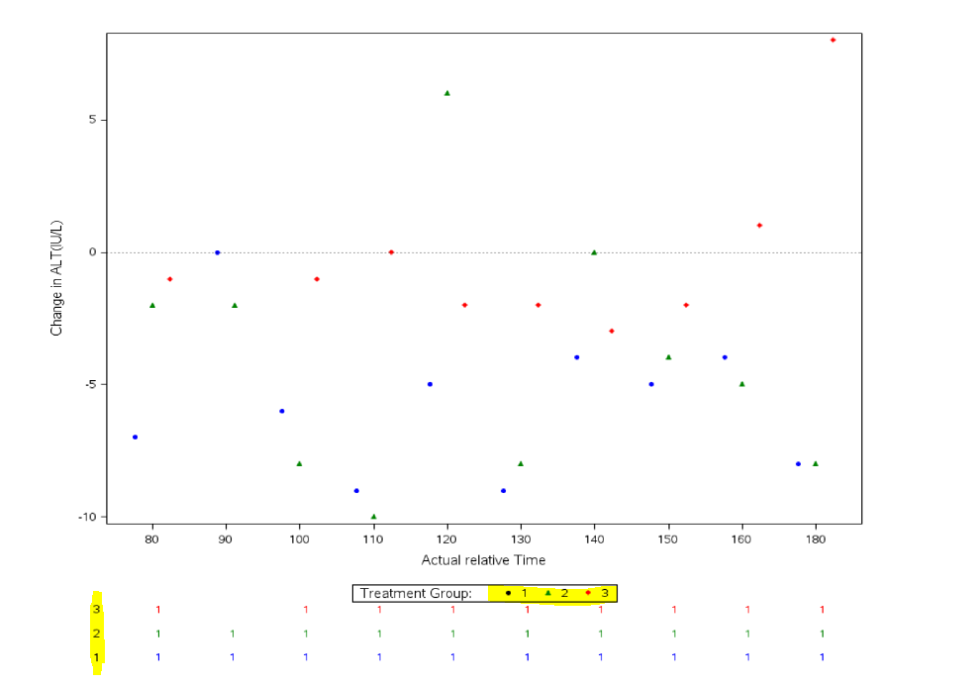Select red diamond on zero line near 112

coord(391,252)
